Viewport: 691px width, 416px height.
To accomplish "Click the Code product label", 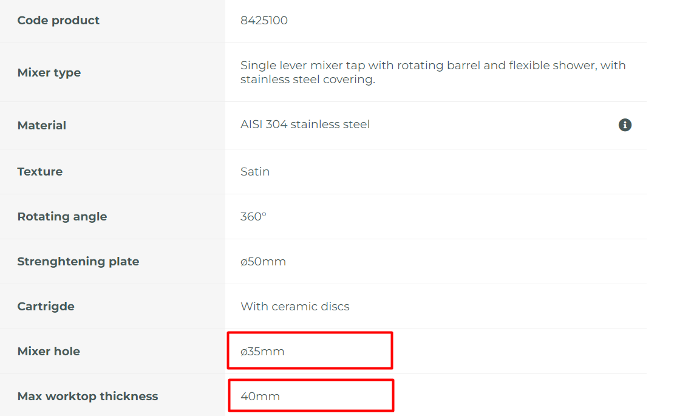I will (59, 21).
